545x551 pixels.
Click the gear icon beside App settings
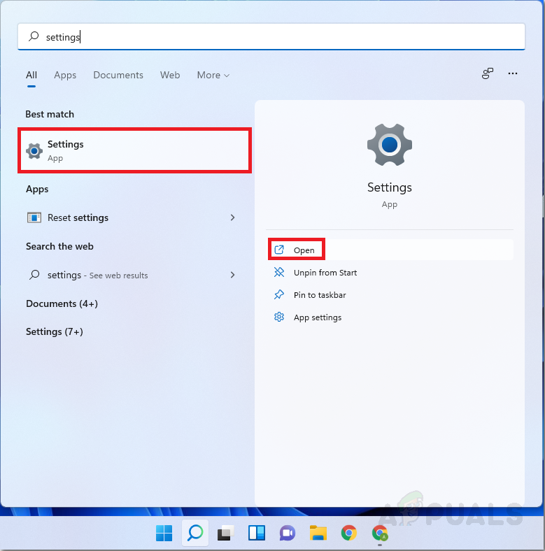point(279,317)
